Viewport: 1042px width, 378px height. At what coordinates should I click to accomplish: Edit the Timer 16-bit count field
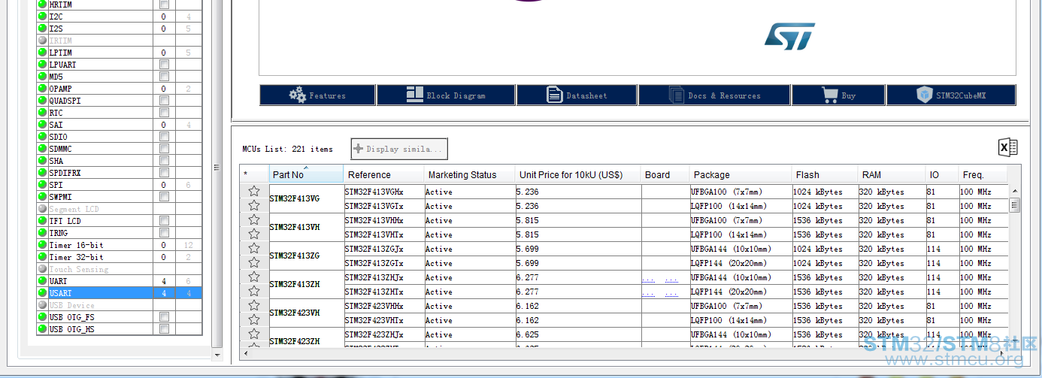[x=164, y=245]
